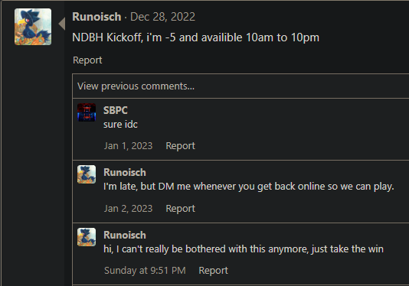Expand View previous comments...
Viewport: 409px width, 286px height.
[136, 86]
